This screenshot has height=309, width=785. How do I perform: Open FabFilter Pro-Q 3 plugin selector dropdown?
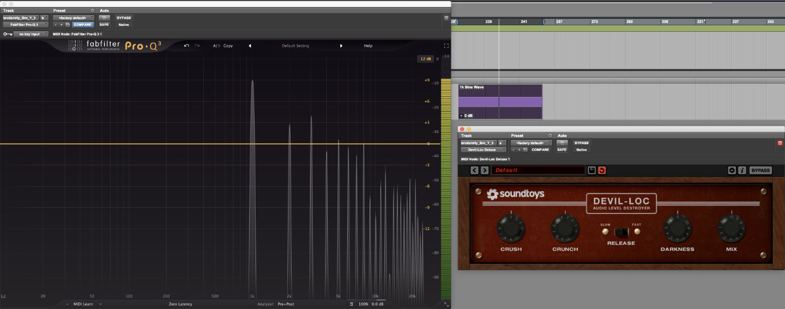(25, 25)
